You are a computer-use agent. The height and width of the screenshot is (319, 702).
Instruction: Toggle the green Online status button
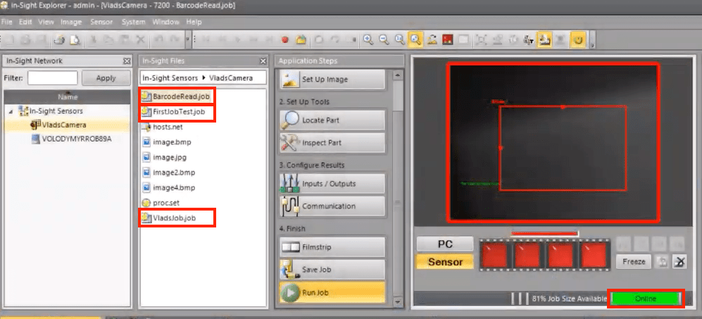click(x=646, y=299)
